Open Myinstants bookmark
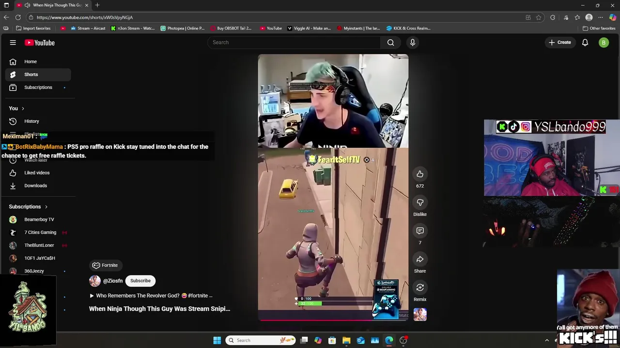This screenshot has height=348, width=620. 358,28
